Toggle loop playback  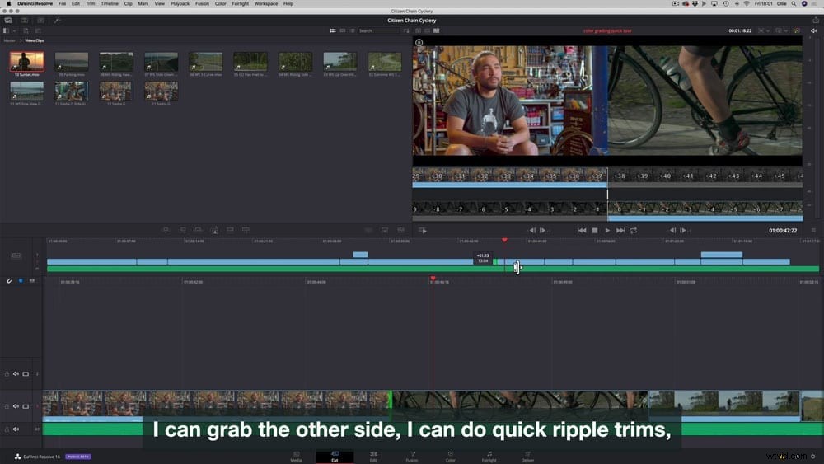634,230
